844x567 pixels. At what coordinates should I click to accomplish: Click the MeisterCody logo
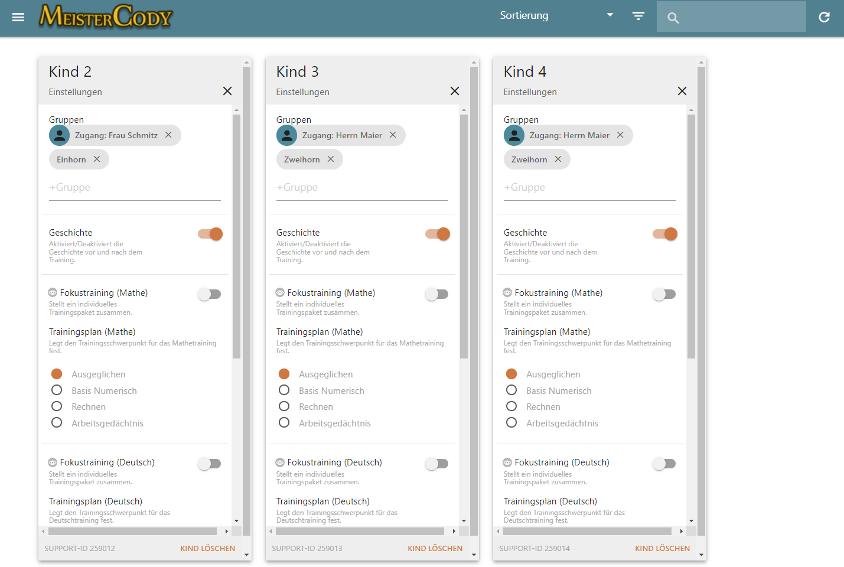[106, 17]
